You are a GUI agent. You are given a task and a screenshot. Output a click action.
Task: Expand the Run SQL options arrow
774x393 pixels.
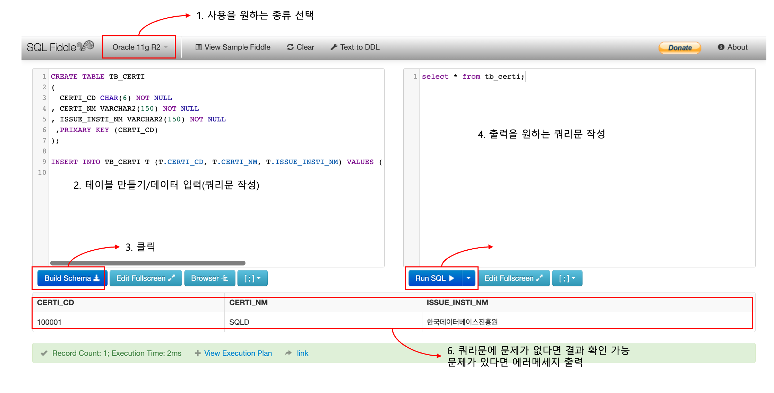(468, 278)
